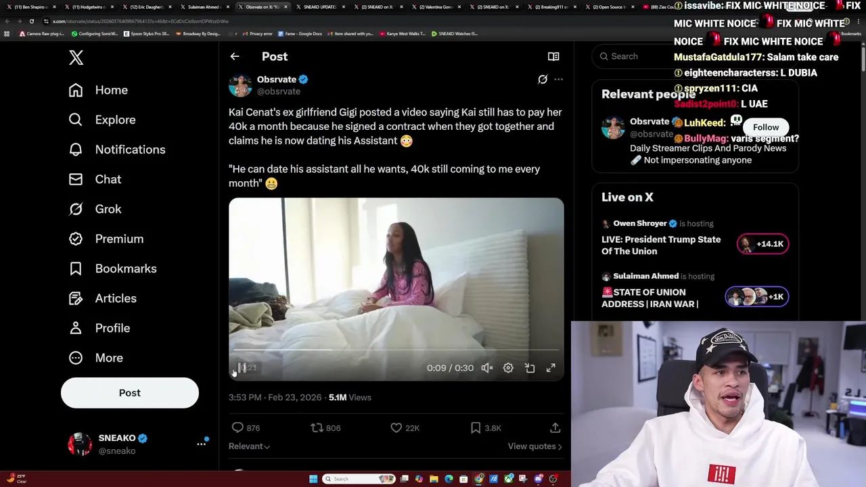
Task: Toggle picture-in-picture on the video
Action: [530, 368]
